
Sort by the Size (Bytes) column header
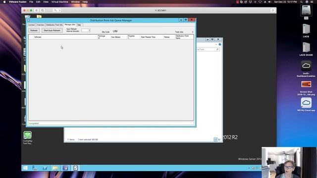point(118,37)
